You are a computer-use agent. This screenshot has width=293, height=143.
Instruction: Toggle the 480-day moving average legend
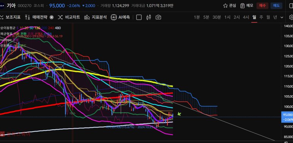pyautogui.click(x=58, y=28)
